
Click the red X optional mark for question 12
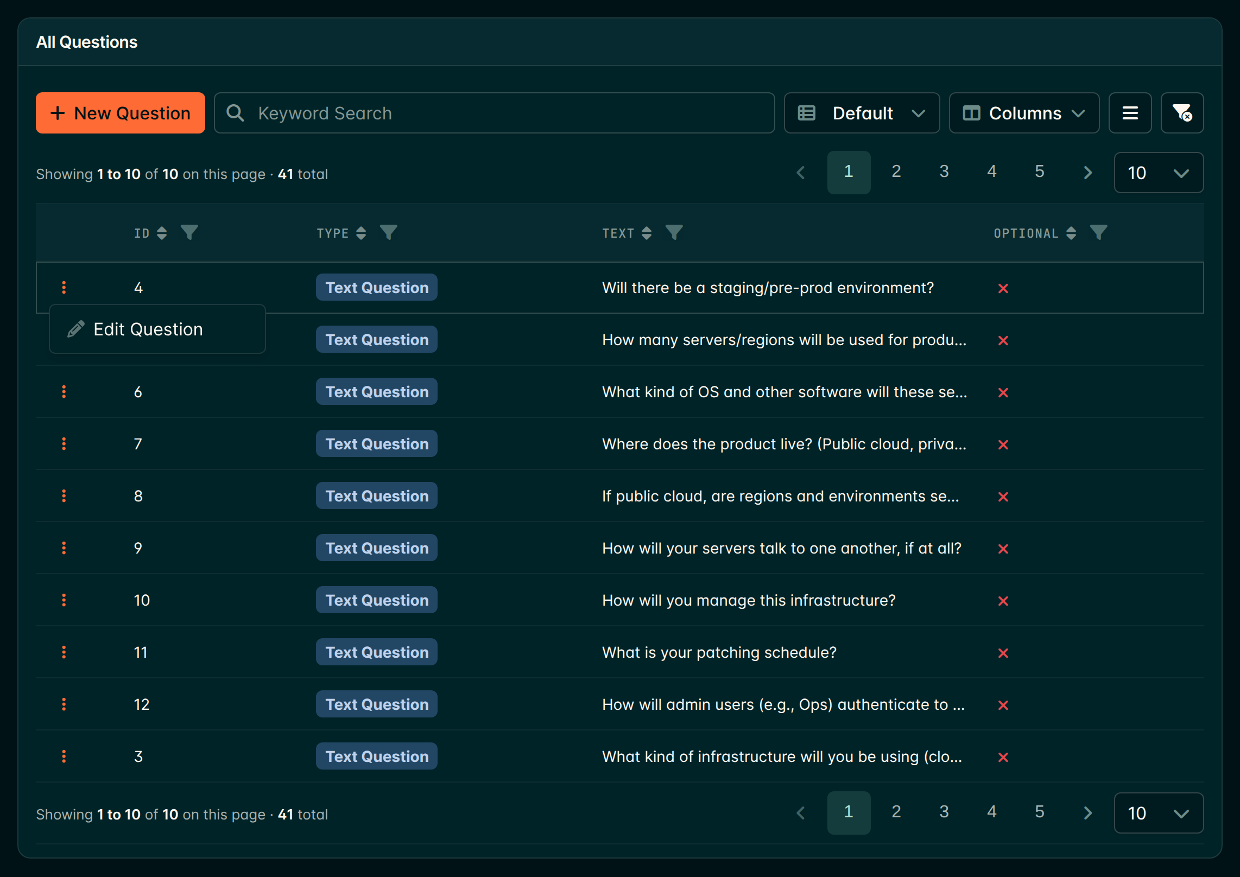pyautogui.click(x=1003, y=705)
